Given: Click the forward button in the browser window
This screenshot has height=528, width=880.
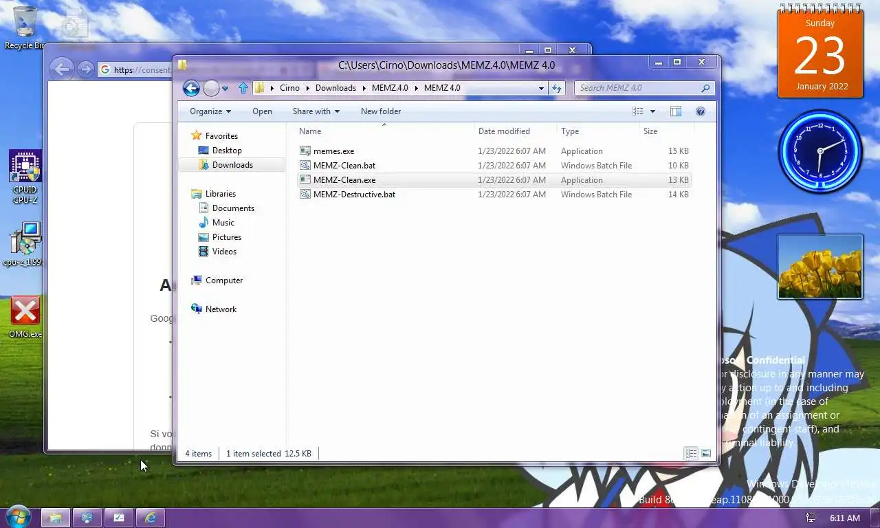Looking at the screenshot, I should [85, 69].
